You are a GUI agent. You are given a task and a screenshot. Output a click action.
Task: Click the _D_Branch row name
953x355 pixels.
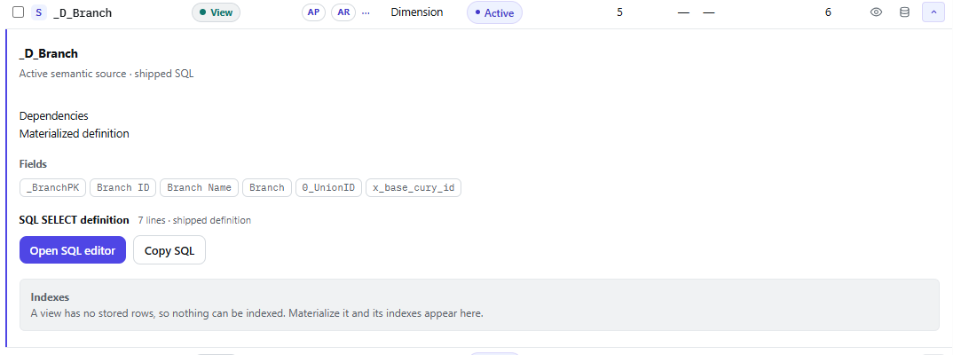coord(83,12)
